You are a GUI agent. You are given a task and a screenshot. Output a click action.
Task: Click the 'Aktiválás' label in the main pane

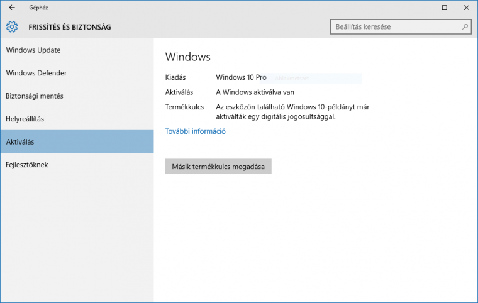(x=179, y=92)
